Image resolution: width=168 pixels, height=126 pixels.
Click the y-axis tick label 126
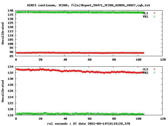pos(10,91)
